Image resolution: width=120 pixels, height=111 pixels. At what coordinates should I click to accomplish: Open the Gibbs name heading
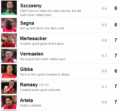26,69
